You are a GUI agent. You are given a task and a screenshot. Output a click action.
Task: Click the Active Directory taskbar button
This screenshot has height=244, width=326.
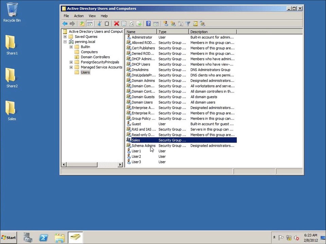[x=75, y=238]
